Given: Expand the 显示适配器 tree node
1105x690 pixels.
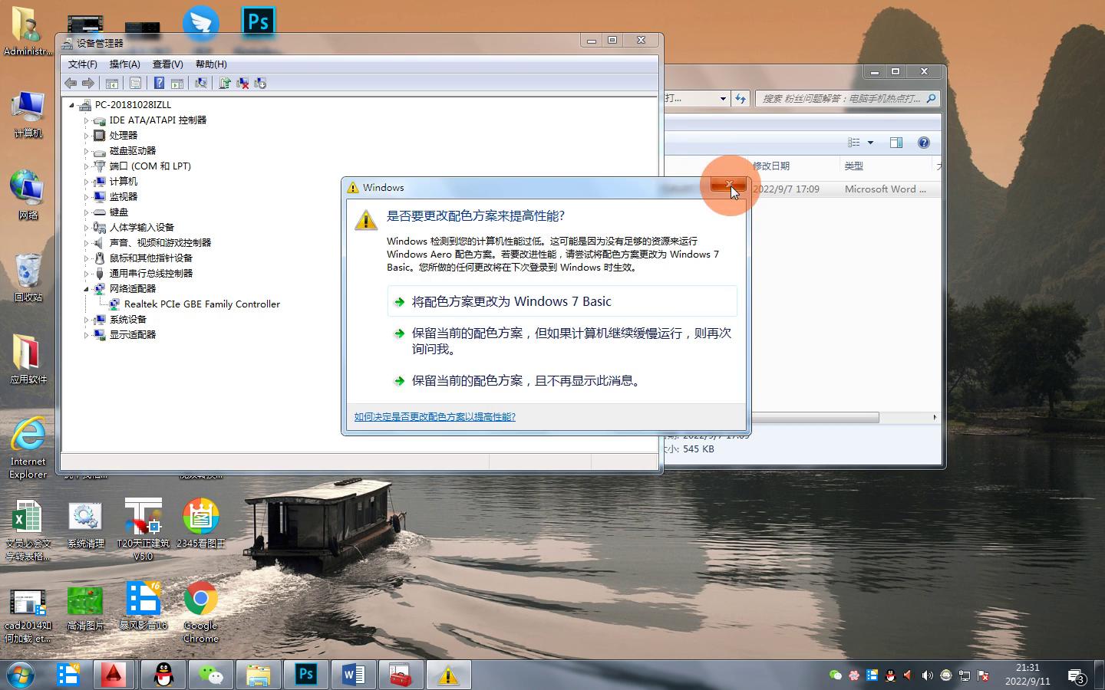Looking at the screenshot, I should tap(86, 335).
